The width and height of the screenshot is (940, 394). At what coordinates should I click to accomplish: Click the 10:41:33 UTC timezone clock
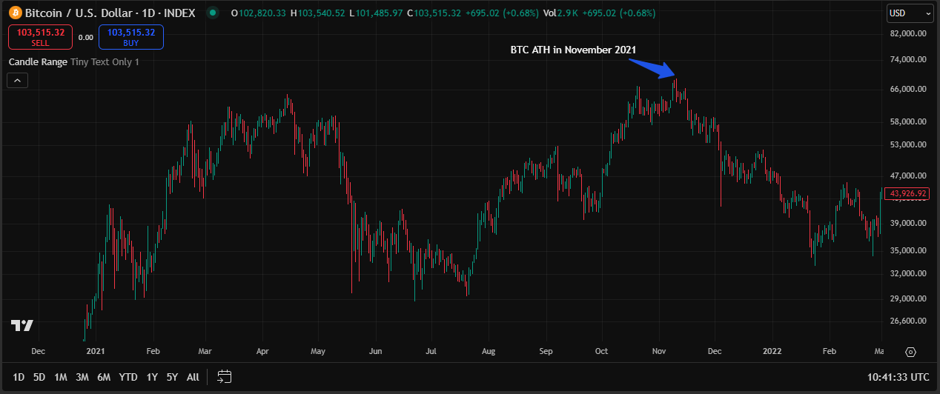898,377
